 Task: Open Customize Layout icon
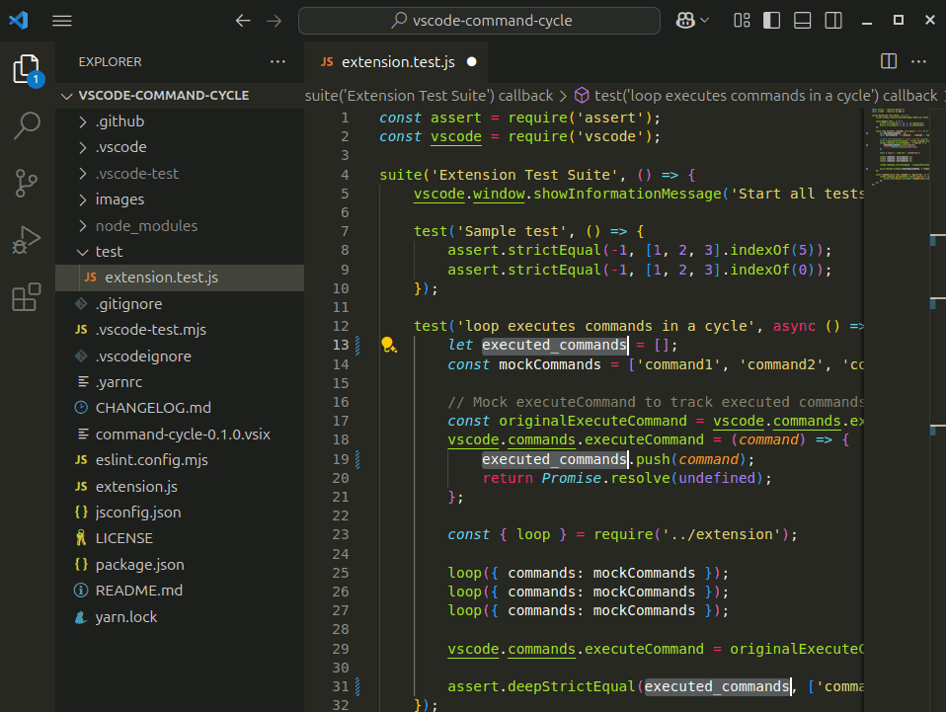coord(742,21)
